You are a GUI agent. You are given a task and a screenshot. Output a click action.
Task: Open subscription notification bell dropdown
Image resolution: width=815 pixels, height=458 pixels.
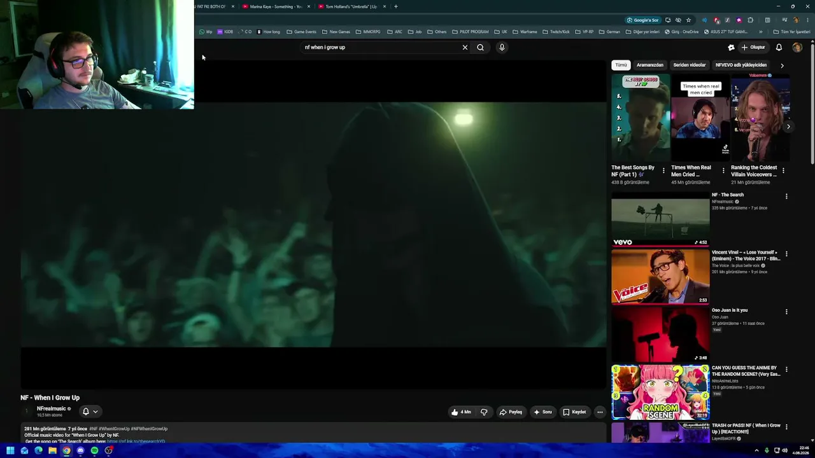(x=90, y=412)
